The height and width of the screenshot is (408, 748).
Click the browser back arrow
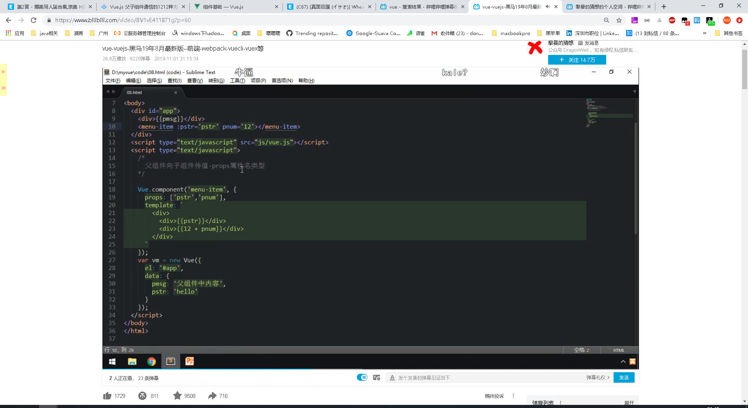point(9,20)
